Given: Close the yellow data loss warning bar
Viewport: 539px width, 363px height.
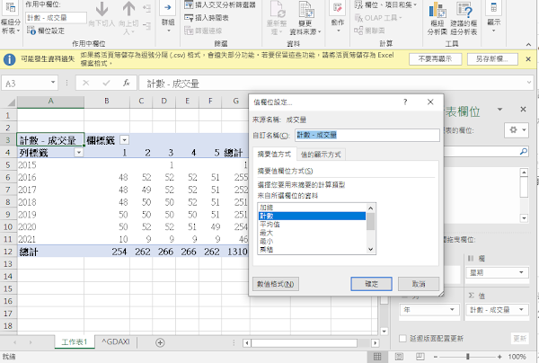Looking at the screenshot, I should coord(528,59).
